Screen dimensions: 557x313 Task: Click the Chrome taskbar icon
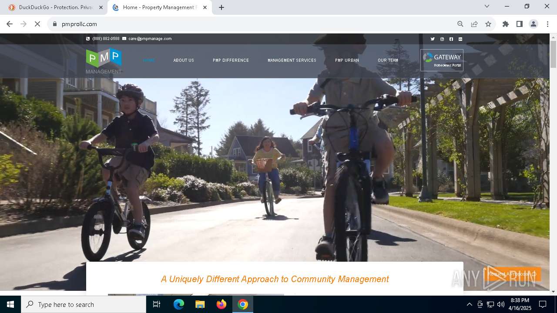tap(243, 304)
